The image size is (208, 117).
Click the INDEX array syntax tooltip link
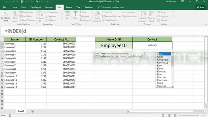(x=112, y=54)
